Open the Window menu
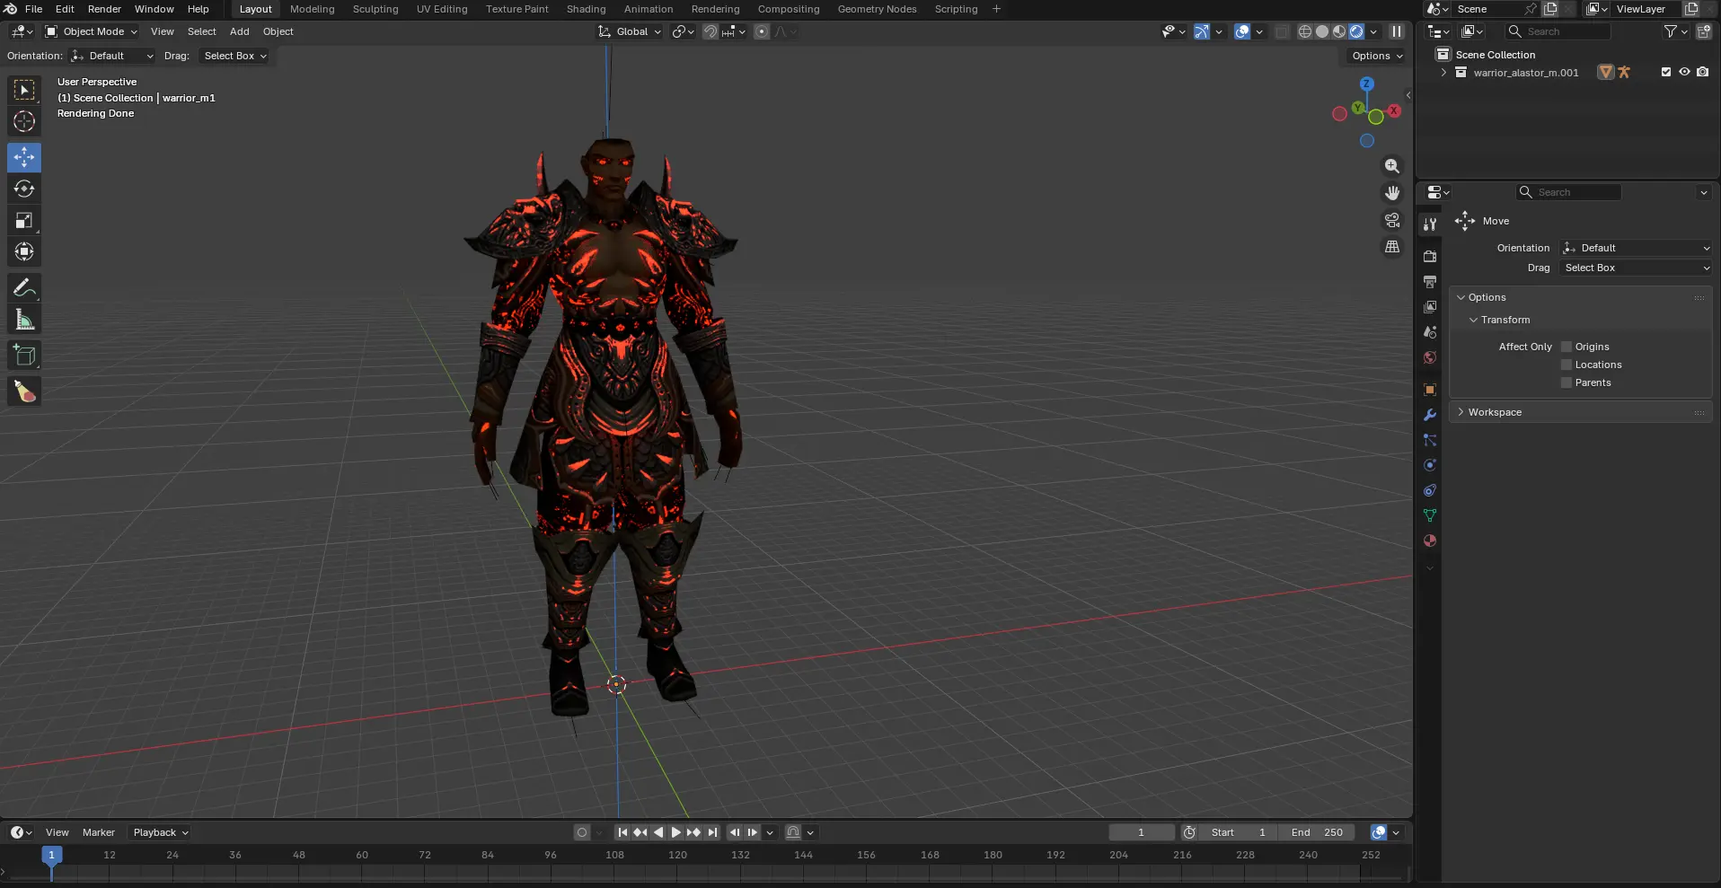Image resolution: width=1721 pixels, height=888 pixels. [x=154, y=9]
